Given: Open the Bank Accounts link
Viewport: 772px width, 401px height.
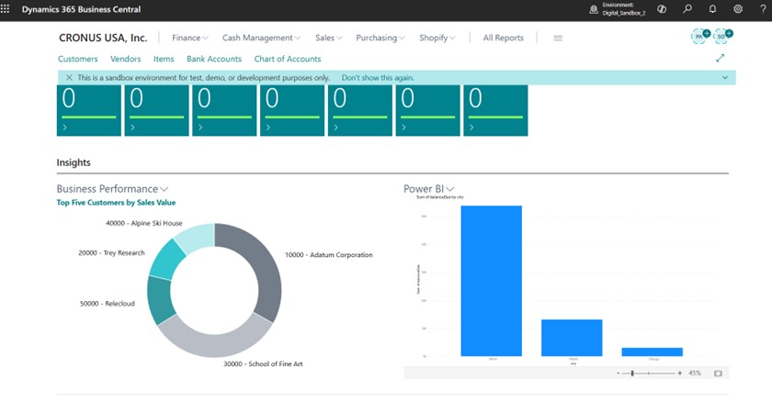Looking at the screenshot, I should coord(214,59).
